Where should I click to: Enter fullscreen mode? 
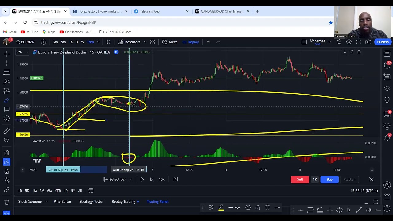(359, 42)
